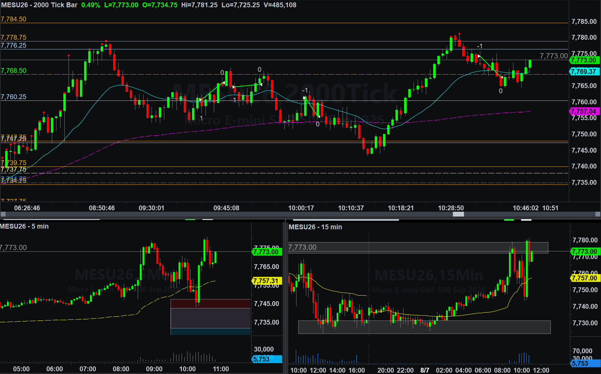Click the 09:45:08 time axis label
The height and width of the screenshot is (374, 601).
226,208
